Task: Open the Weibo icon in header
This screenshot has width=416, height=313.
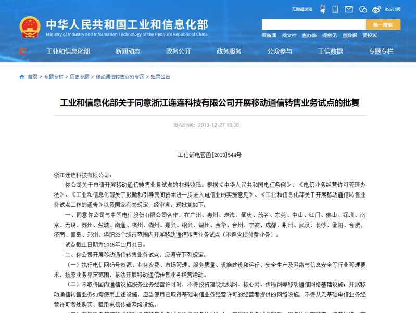Action: (x=377, y=9)
